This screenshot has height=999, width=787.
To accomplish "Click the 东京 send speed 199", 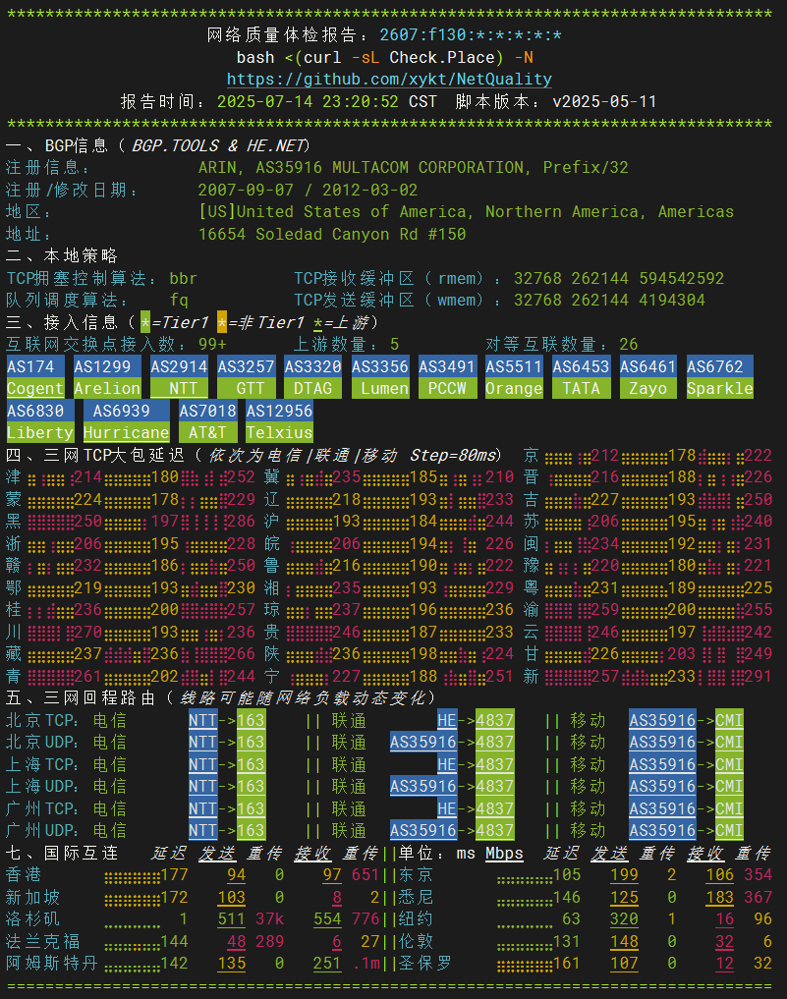I will point(624,875).
